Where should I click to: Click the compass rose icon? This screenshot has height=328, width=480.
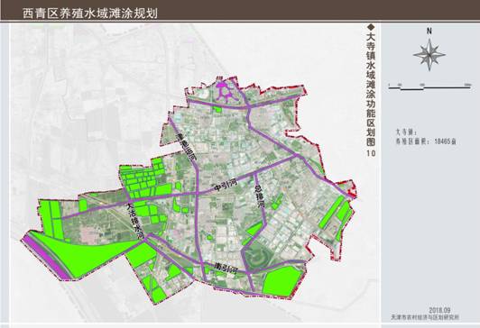pyautogui.click(x=429, y=55)
